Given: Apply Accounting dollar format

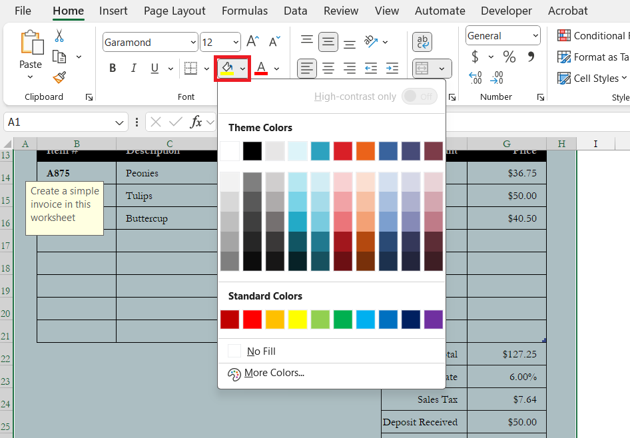Looking at the screenshot, I should point(475,57).
